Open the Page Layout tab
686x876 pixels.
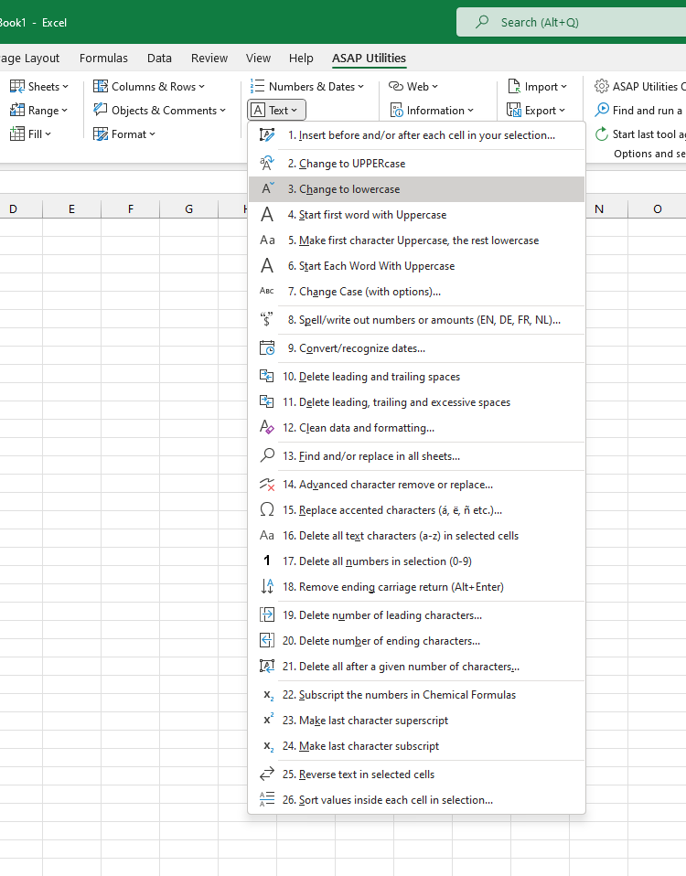coord(29,59)
